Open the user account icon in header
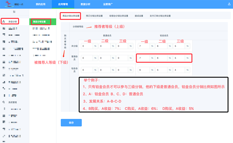This screenshot has height=143, width=233. [x=229, y=4]
